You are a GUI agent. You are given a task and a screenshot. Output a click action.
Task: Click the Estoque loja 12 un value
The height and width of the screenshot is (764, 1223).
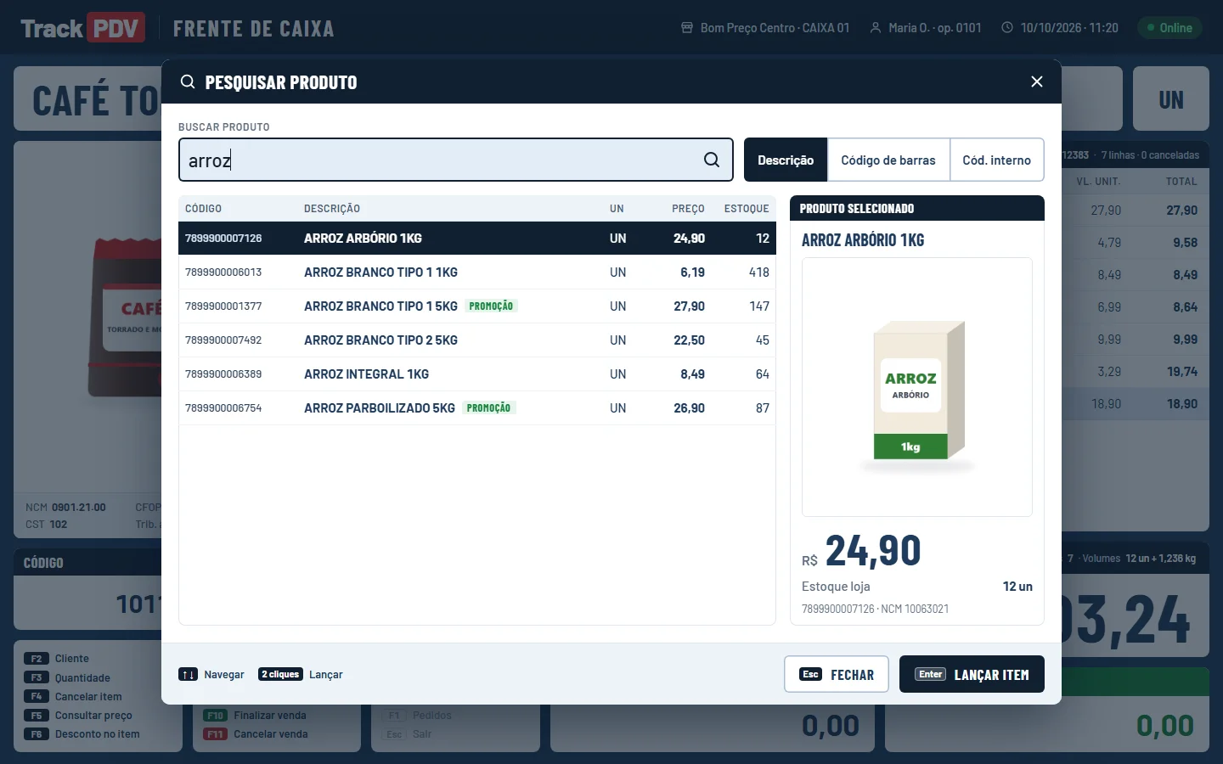click(1017, 587)
